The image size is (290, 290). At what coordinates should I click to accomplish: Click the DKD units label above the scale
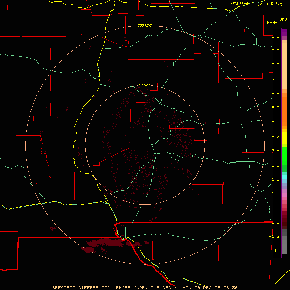click(x=283, y=19)
